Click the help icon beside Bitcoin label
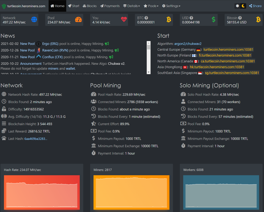The height and width of the screenshot is (212, 264). tap(240, 18)
